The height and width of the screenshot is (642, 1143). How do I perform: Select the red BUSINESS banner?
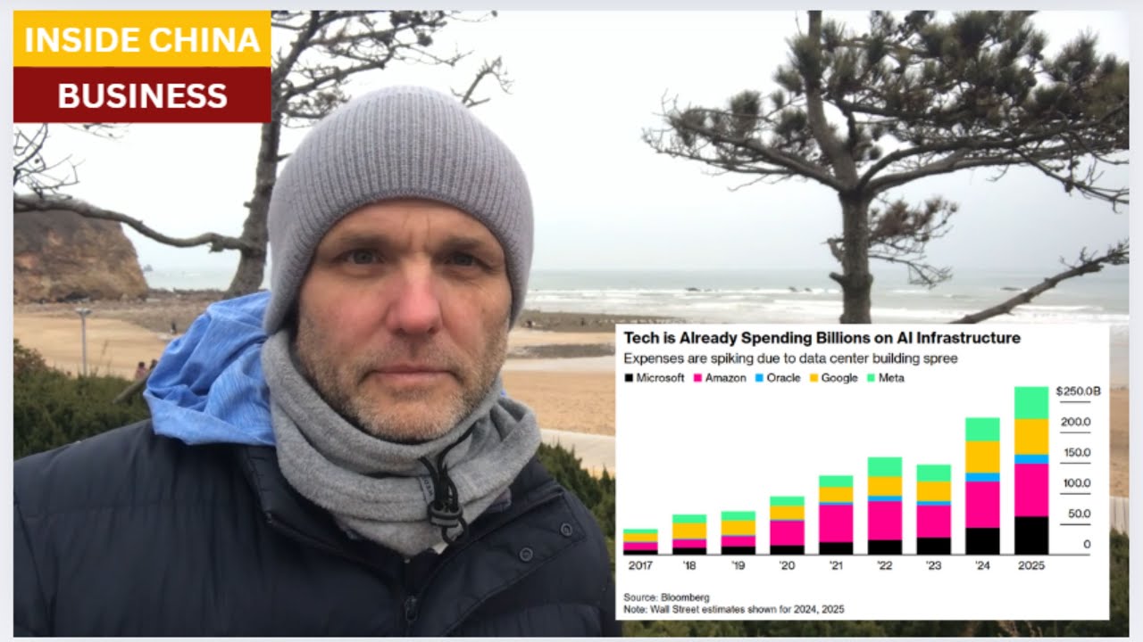pyautogui.click(x=142, y=95)
